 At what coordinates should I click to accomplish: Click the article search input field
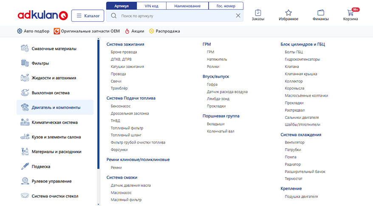click(176, 16)
